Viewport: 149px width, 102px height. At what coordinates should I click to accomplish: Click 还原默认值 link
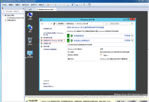click(47, 44)
